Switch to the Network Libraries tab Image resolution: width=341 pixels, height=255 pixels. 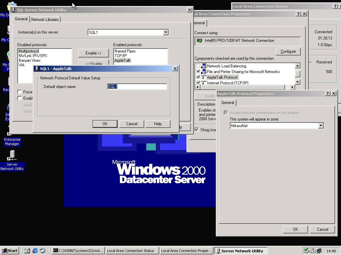pos(45,20)
